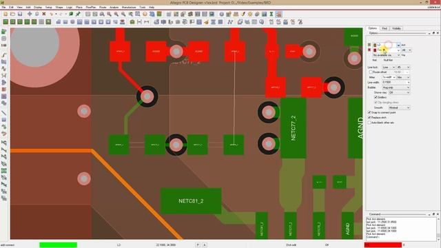Switch to the Find tab
Screen dimensions: 441x248
point(384,28)
